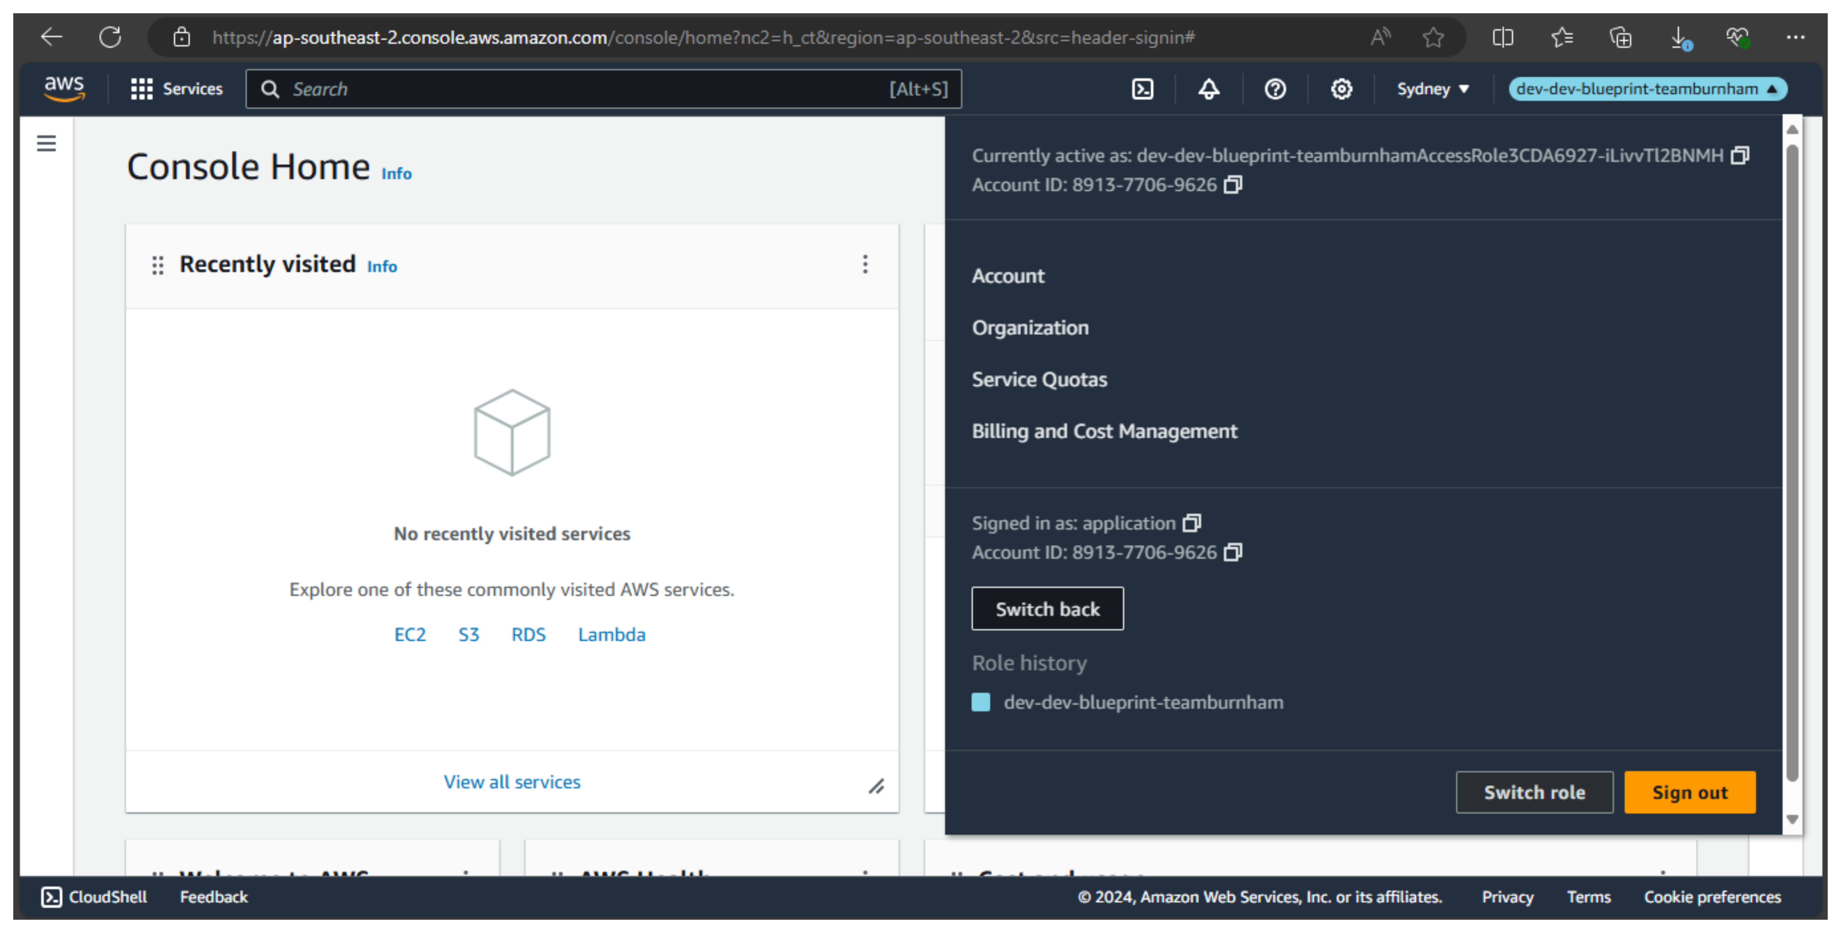Open the Recently visited widget options menu
Viewport: 1841px width, 933px height.
pos(865,265)
